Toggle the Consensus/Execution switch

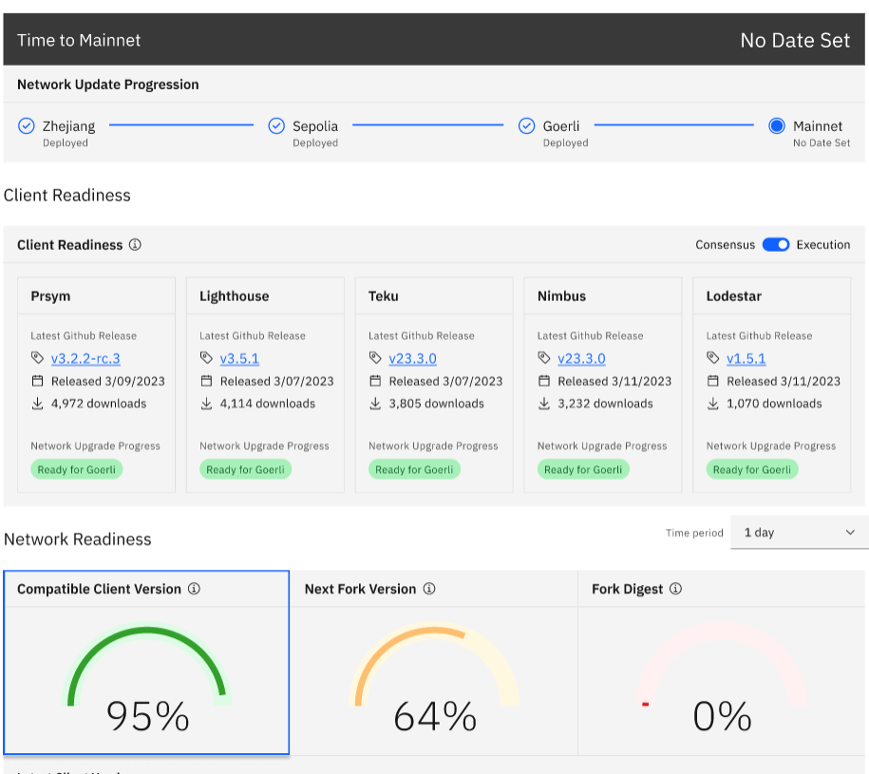coord(775,244)
